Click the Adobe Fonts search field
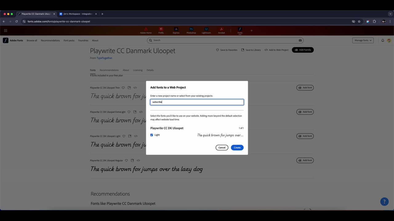The image size is (394, 221). 225,40
